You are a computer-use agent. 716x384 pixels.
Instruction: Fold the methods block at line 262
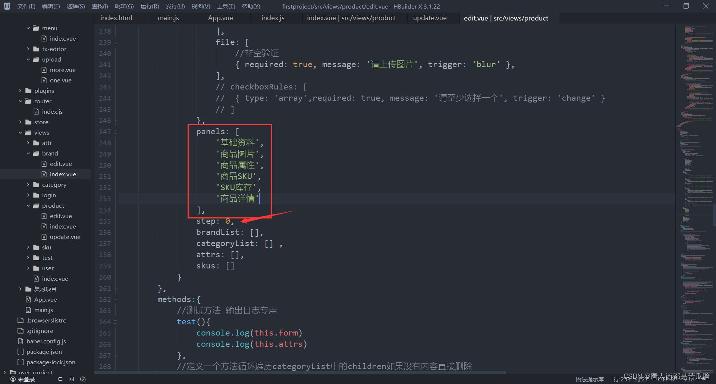click(116, 299)
